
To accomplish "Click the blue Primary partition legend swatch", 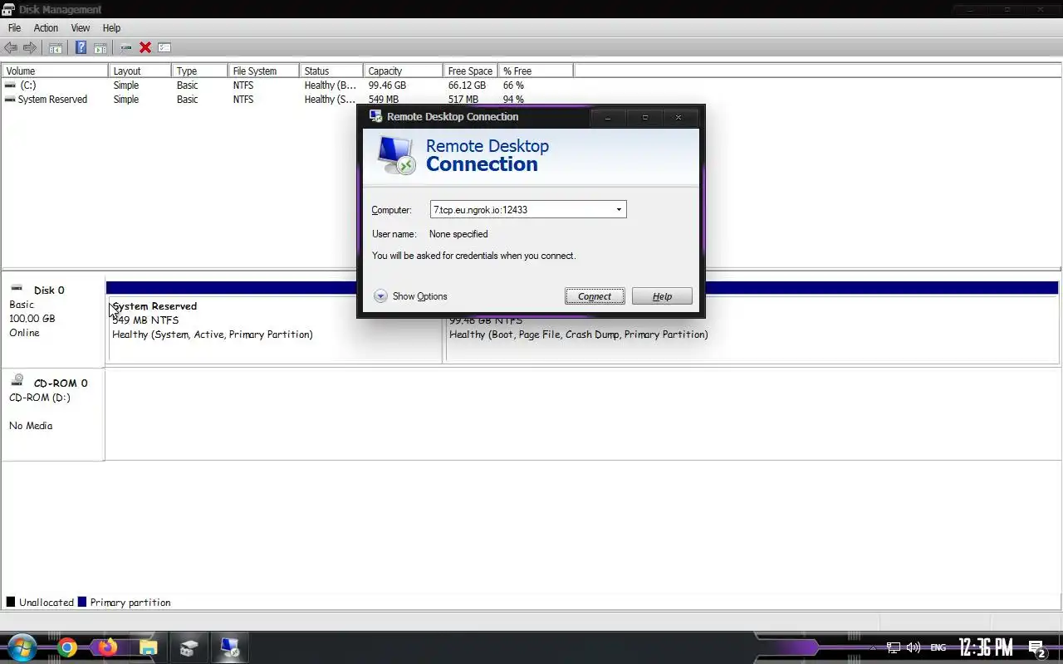I will click(82, 602).
